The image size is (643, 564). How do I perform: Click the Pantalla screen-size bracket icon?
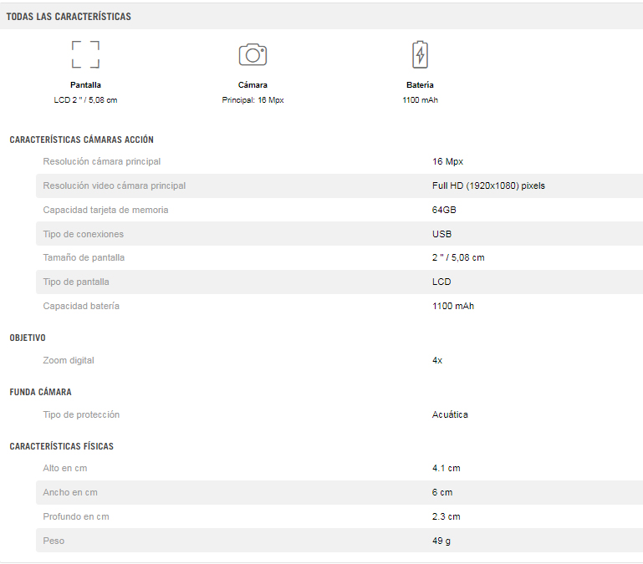(x=86, y=54)
